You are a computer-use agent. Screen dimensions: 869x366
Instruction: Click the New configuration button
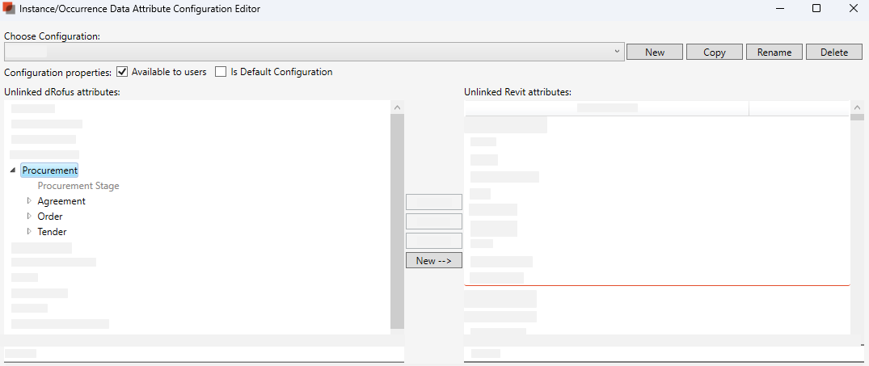pyautogui.click(x=655, y=53)
